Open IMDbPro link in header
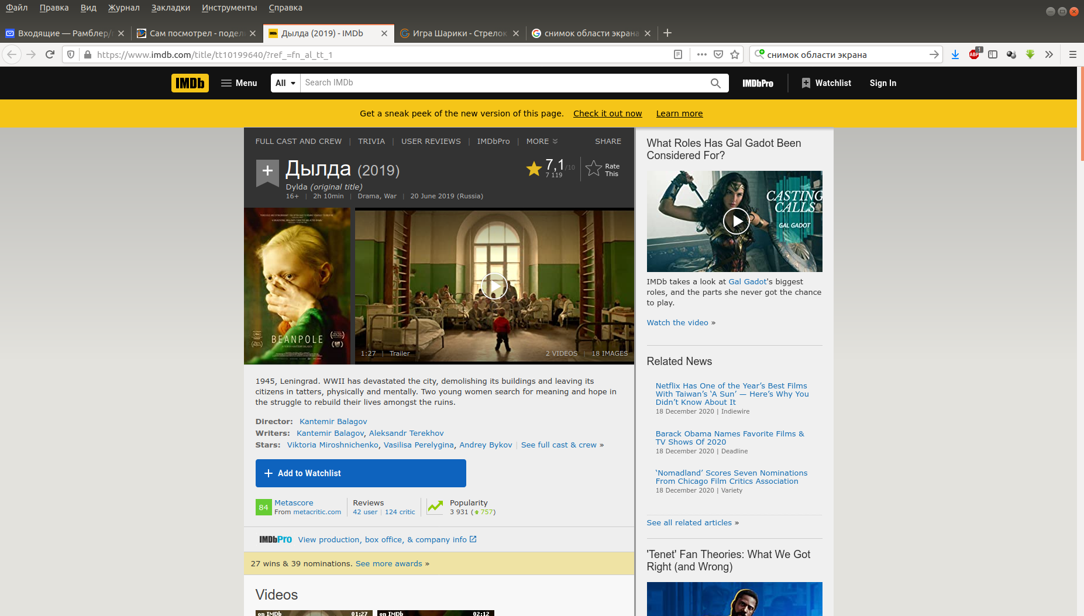 [758, 83]
